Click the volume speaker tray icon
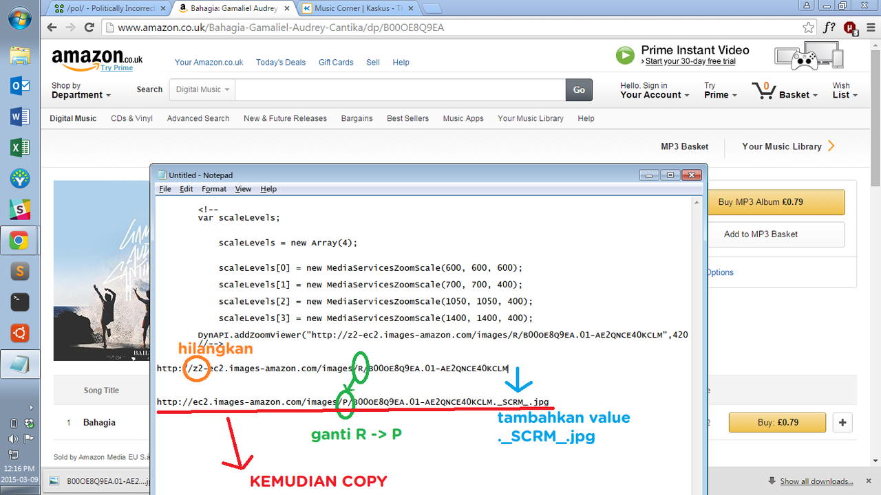 [x=14, y=439]
